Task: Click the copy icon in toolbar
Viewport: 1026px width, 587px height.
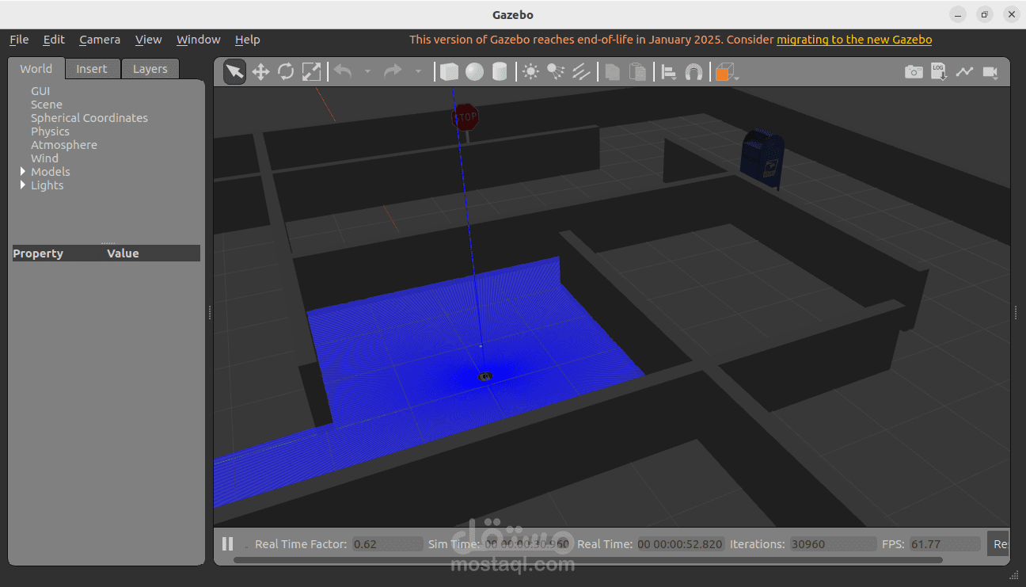Action: click(612, 72)
